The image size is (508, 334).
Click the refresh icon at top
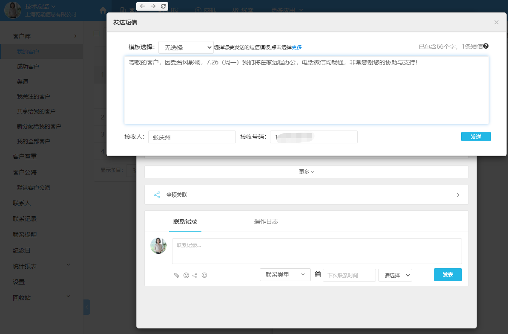[x=163, y=6]
